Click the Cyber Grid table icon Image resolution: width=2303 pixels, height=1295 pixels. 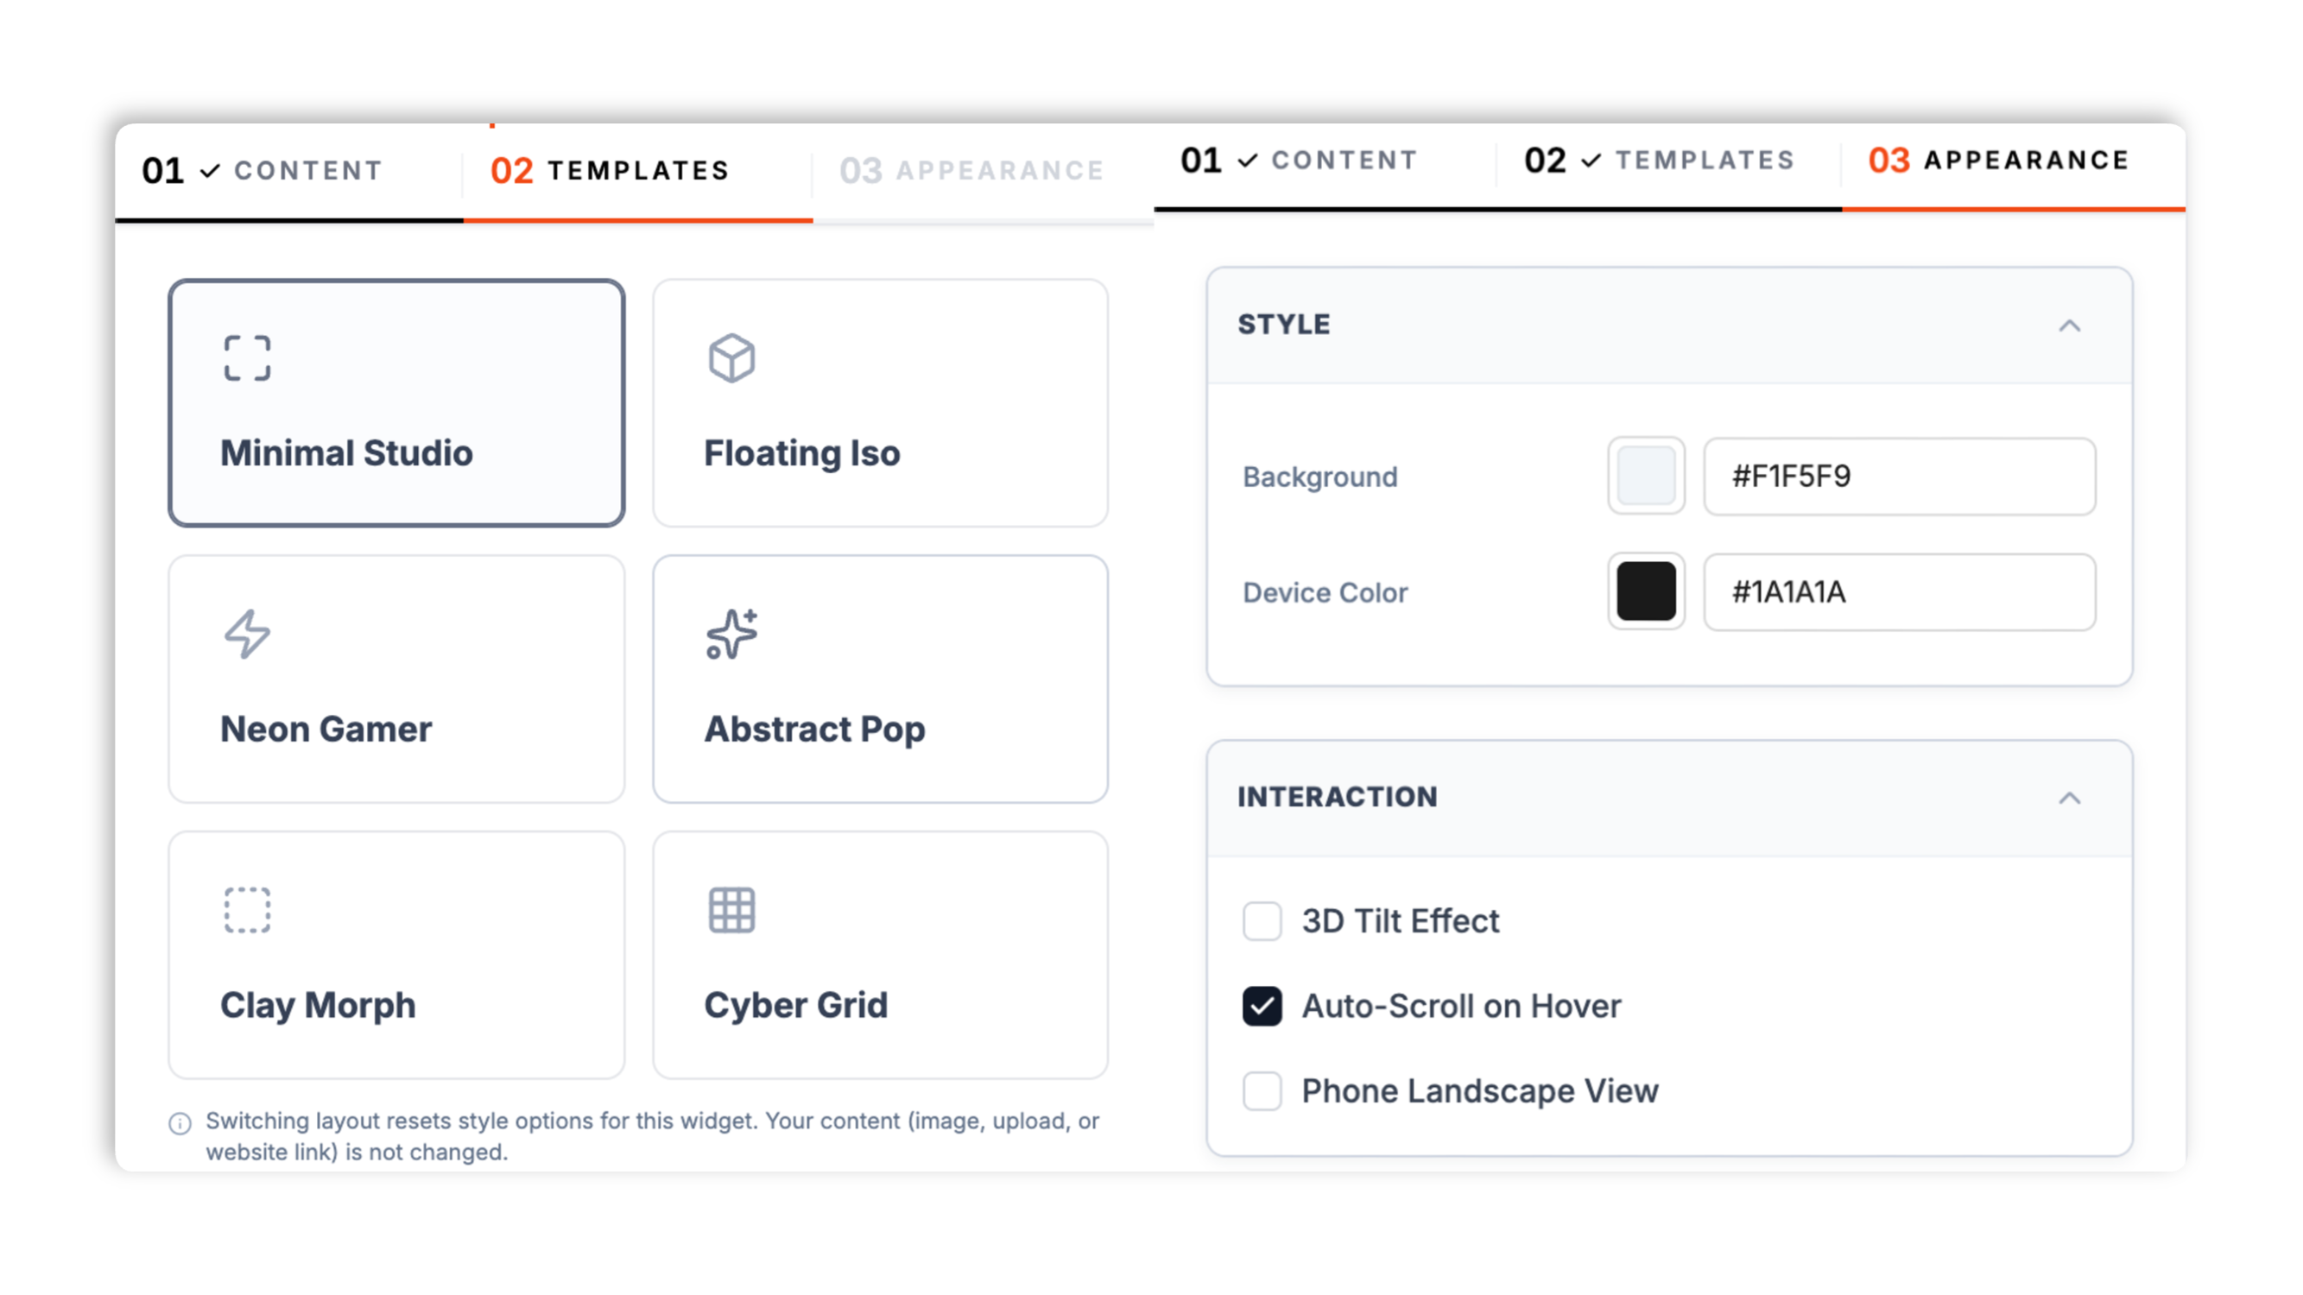coord(731,911)
